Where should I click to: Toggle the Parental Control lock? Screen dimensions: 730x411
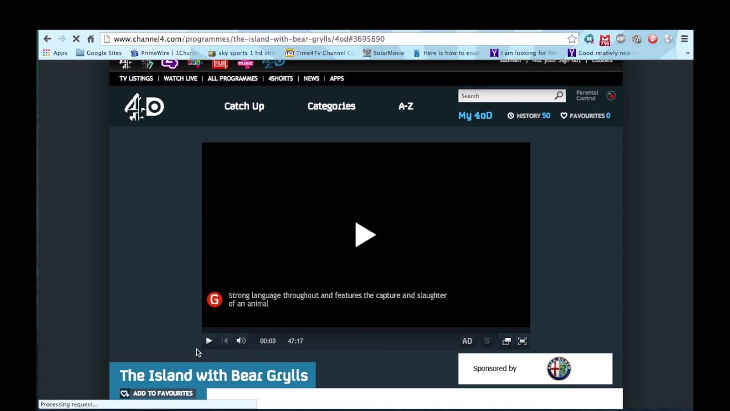611,95
